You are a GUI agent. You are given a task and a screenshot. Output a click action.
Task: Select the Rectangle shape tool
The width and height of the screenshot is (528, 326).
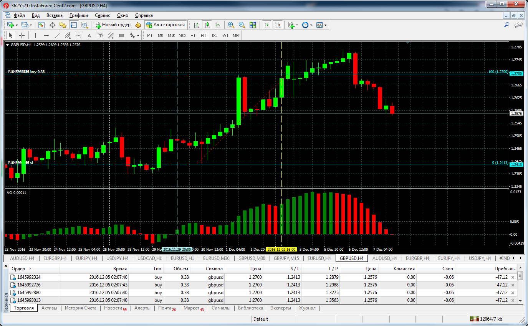[122, 35]
